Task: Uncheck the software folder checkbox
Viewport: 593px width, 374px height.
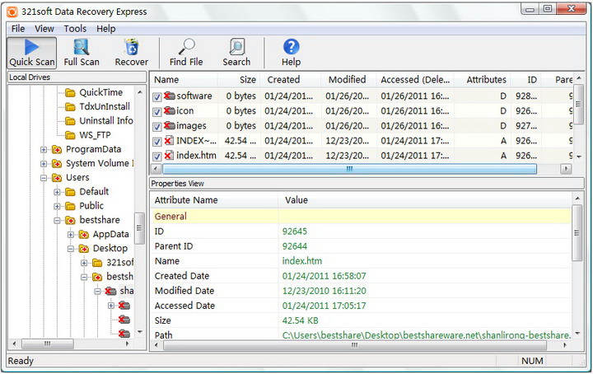Action: click(157, 97)
